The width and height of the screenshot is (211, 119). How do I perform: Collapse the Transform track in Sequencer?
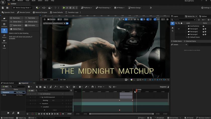point(40,104)
